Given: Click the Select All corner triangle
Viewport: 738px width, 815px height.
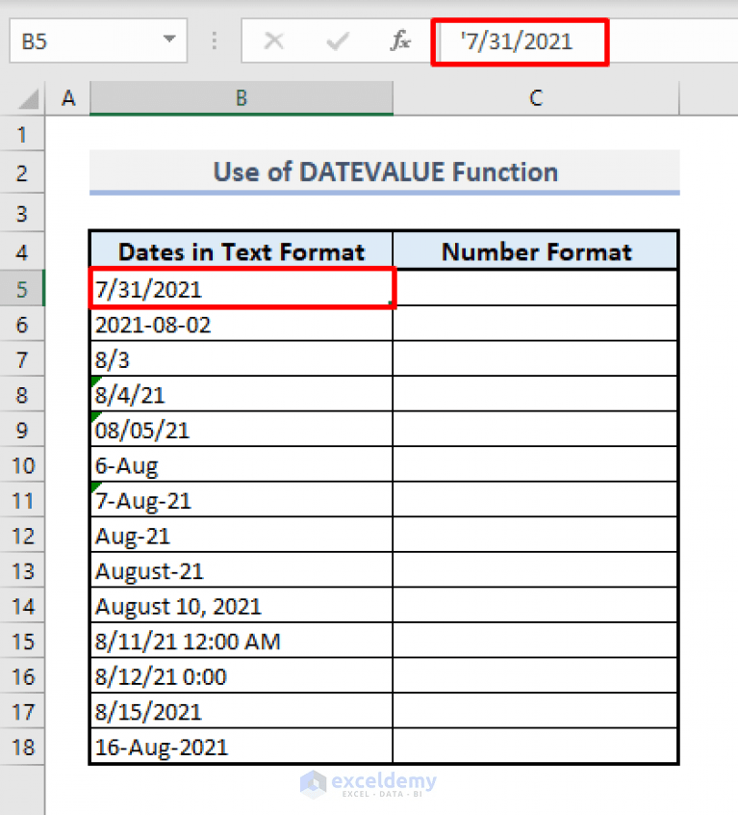Looking at the screenshot, I should 28,99.
